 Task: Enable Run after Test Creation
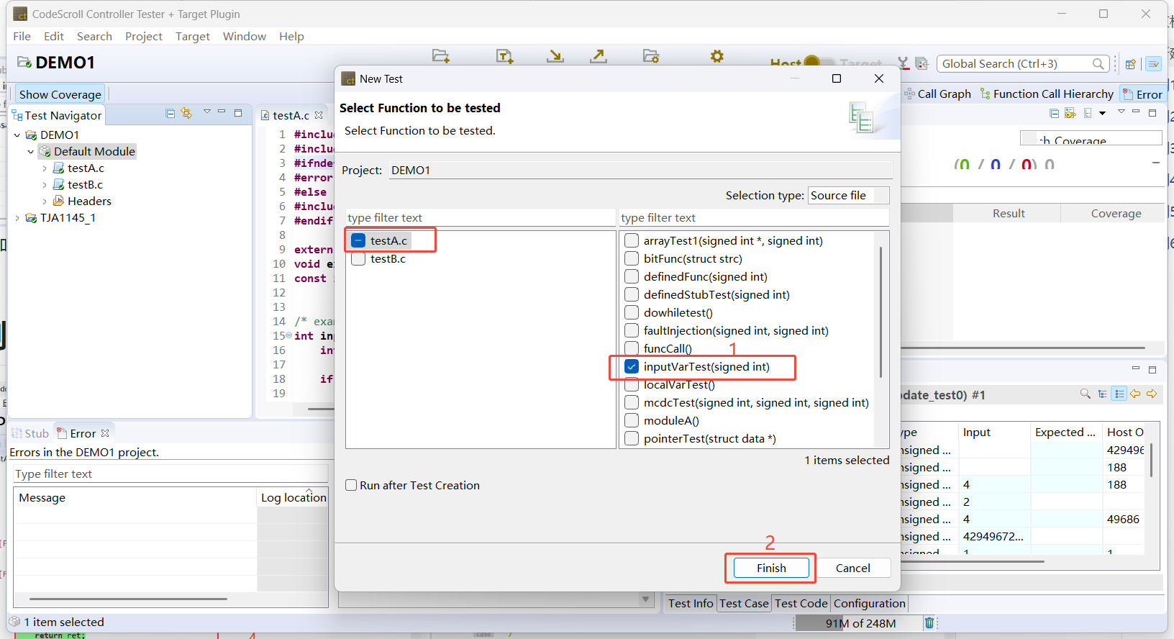(351, 485)
